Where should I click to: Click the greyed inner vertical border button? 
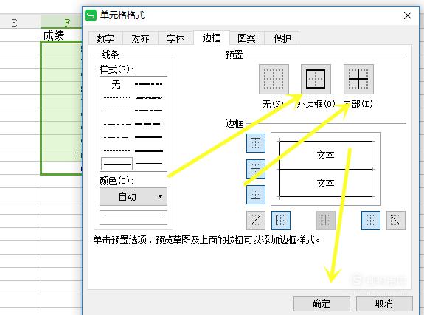click(x=326, y=221)
